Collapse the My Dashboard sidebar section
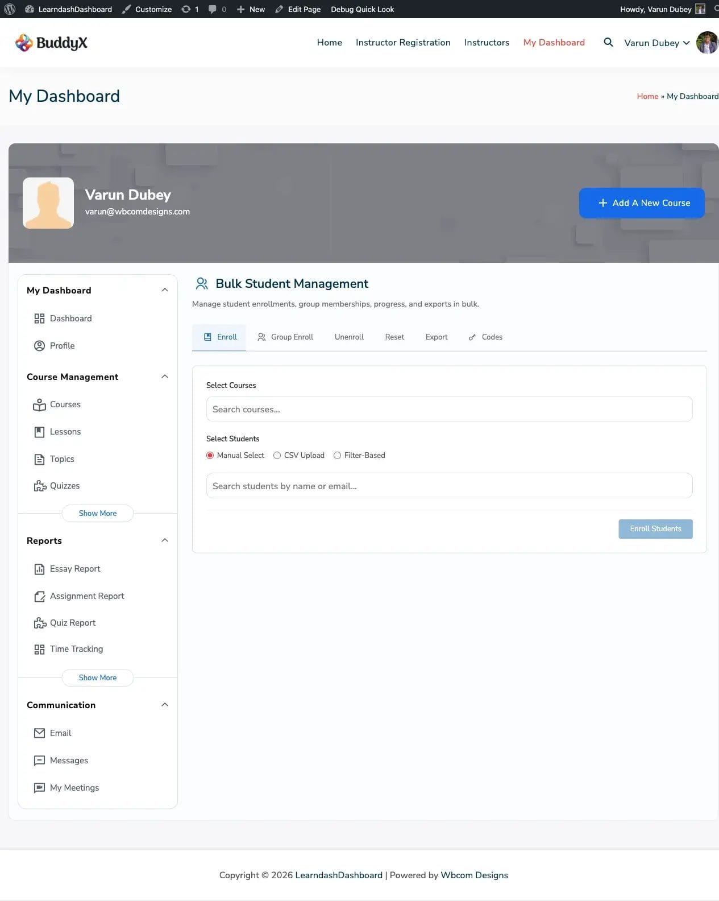The height and width of the screenshot is (901, 719). pyautogui.click(x=165, y=290)
